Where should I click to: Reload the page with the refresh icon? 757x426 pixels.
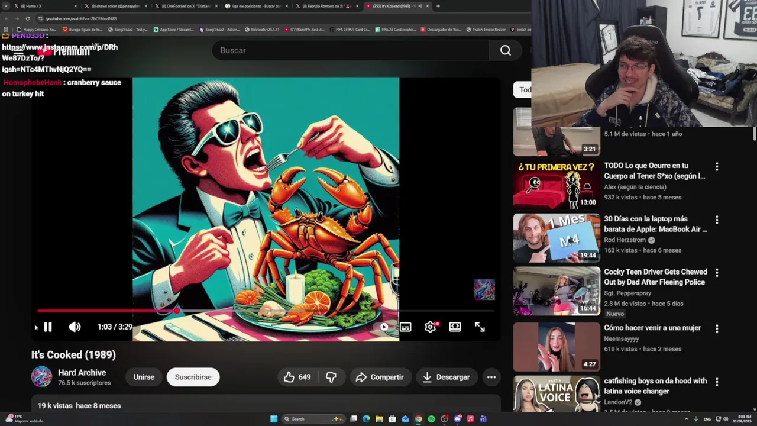[x=27, y=18]
